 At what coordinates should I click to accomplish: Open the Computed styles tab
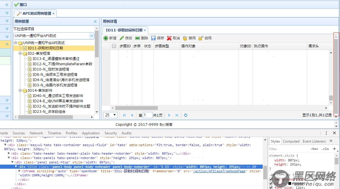[291, 141]
